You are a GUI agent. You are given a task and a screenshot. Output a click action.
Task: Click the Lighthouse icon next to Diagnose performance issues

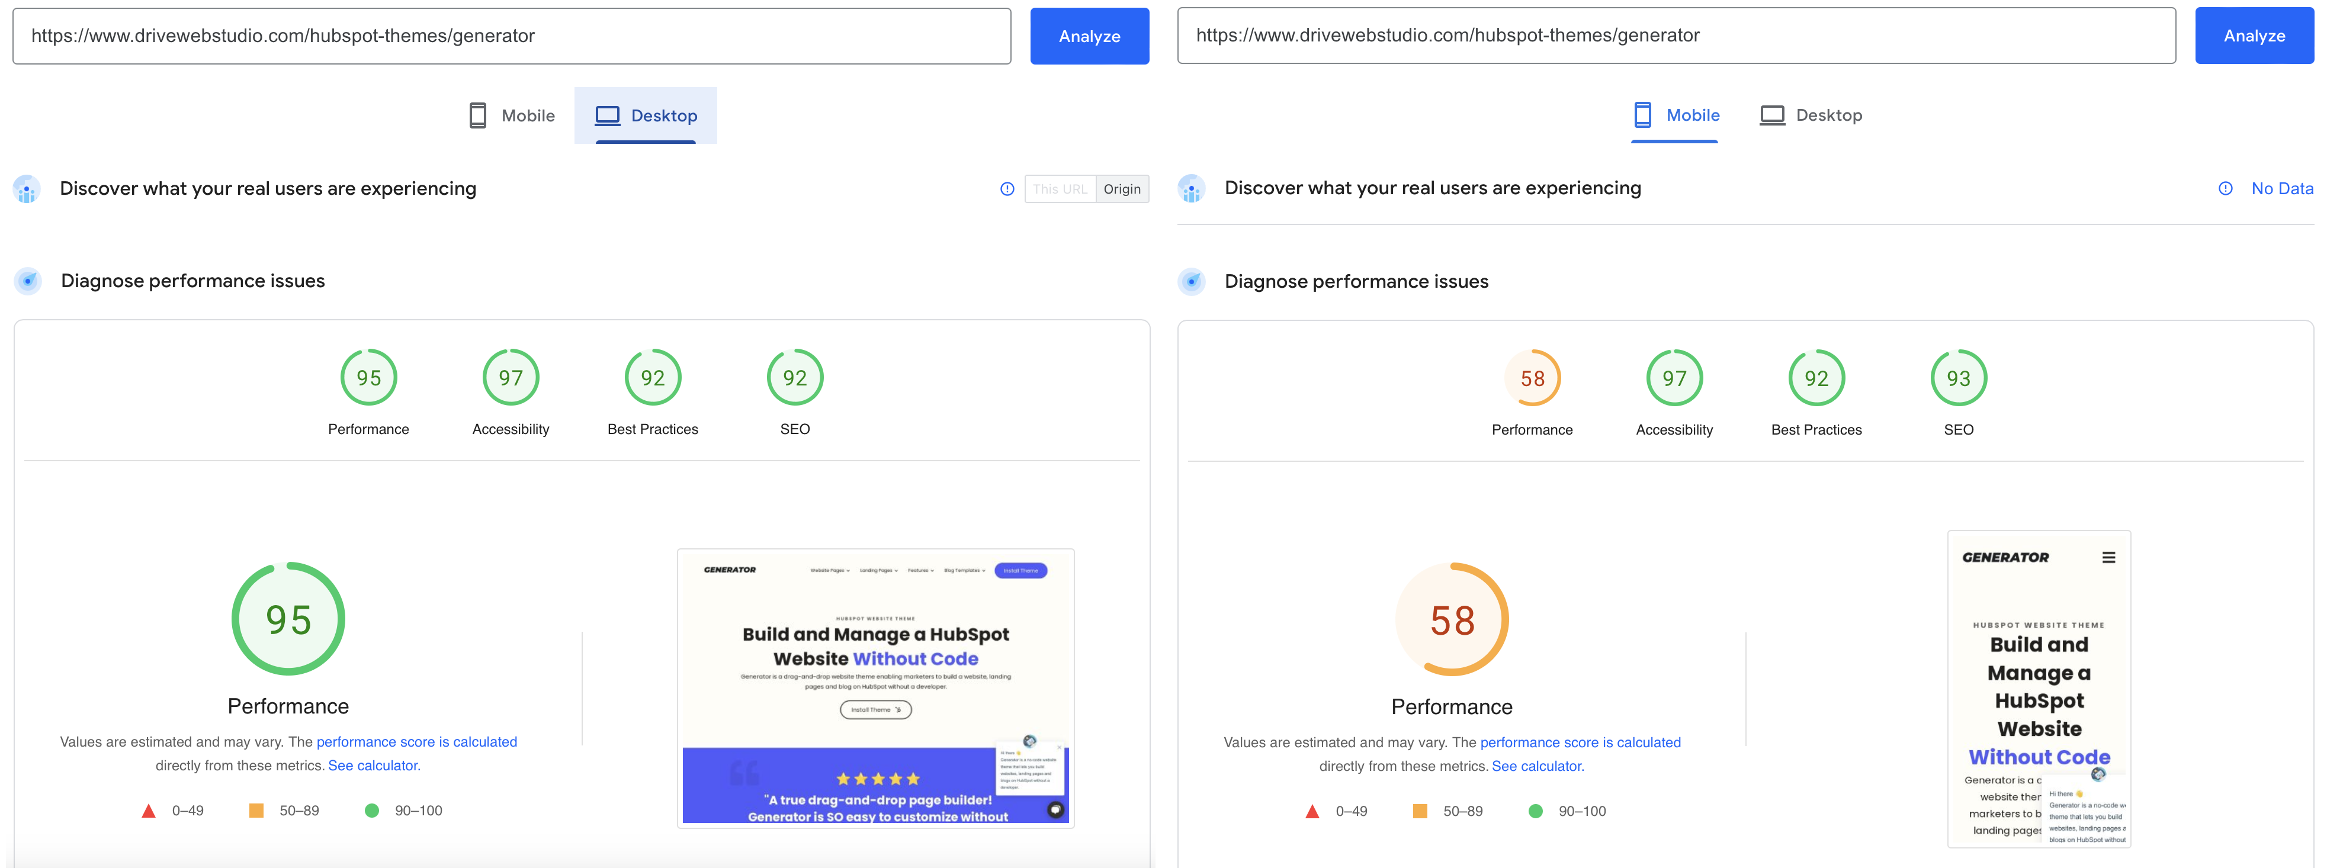coord(28,281)
